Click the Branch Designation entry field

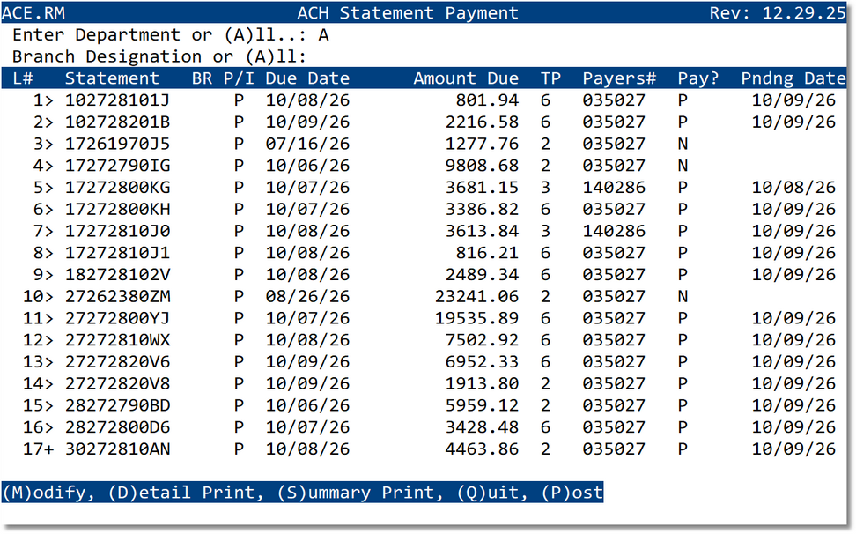pos(323,56)
